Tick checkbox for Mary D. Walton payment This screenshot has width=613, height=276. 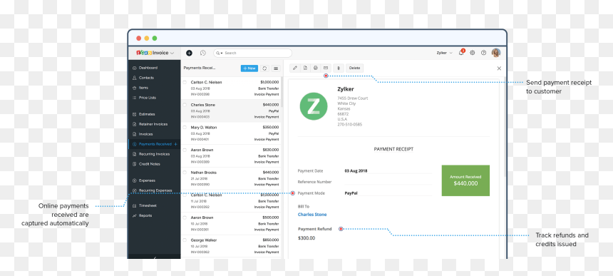[x=185, y=128]
